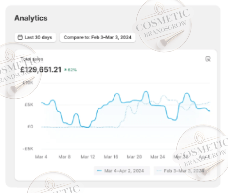Toggle the Mar 4–Apr 2, 2024 legend series
The height and width of the screenshot is (193, 228).
tap(122, 170)
